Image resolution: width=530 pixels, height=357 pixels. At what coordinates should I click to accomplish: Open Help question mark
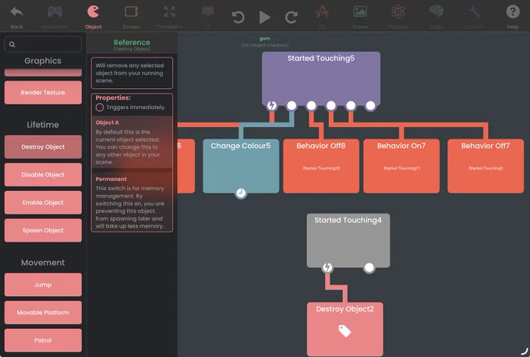(x=513, y=16)
